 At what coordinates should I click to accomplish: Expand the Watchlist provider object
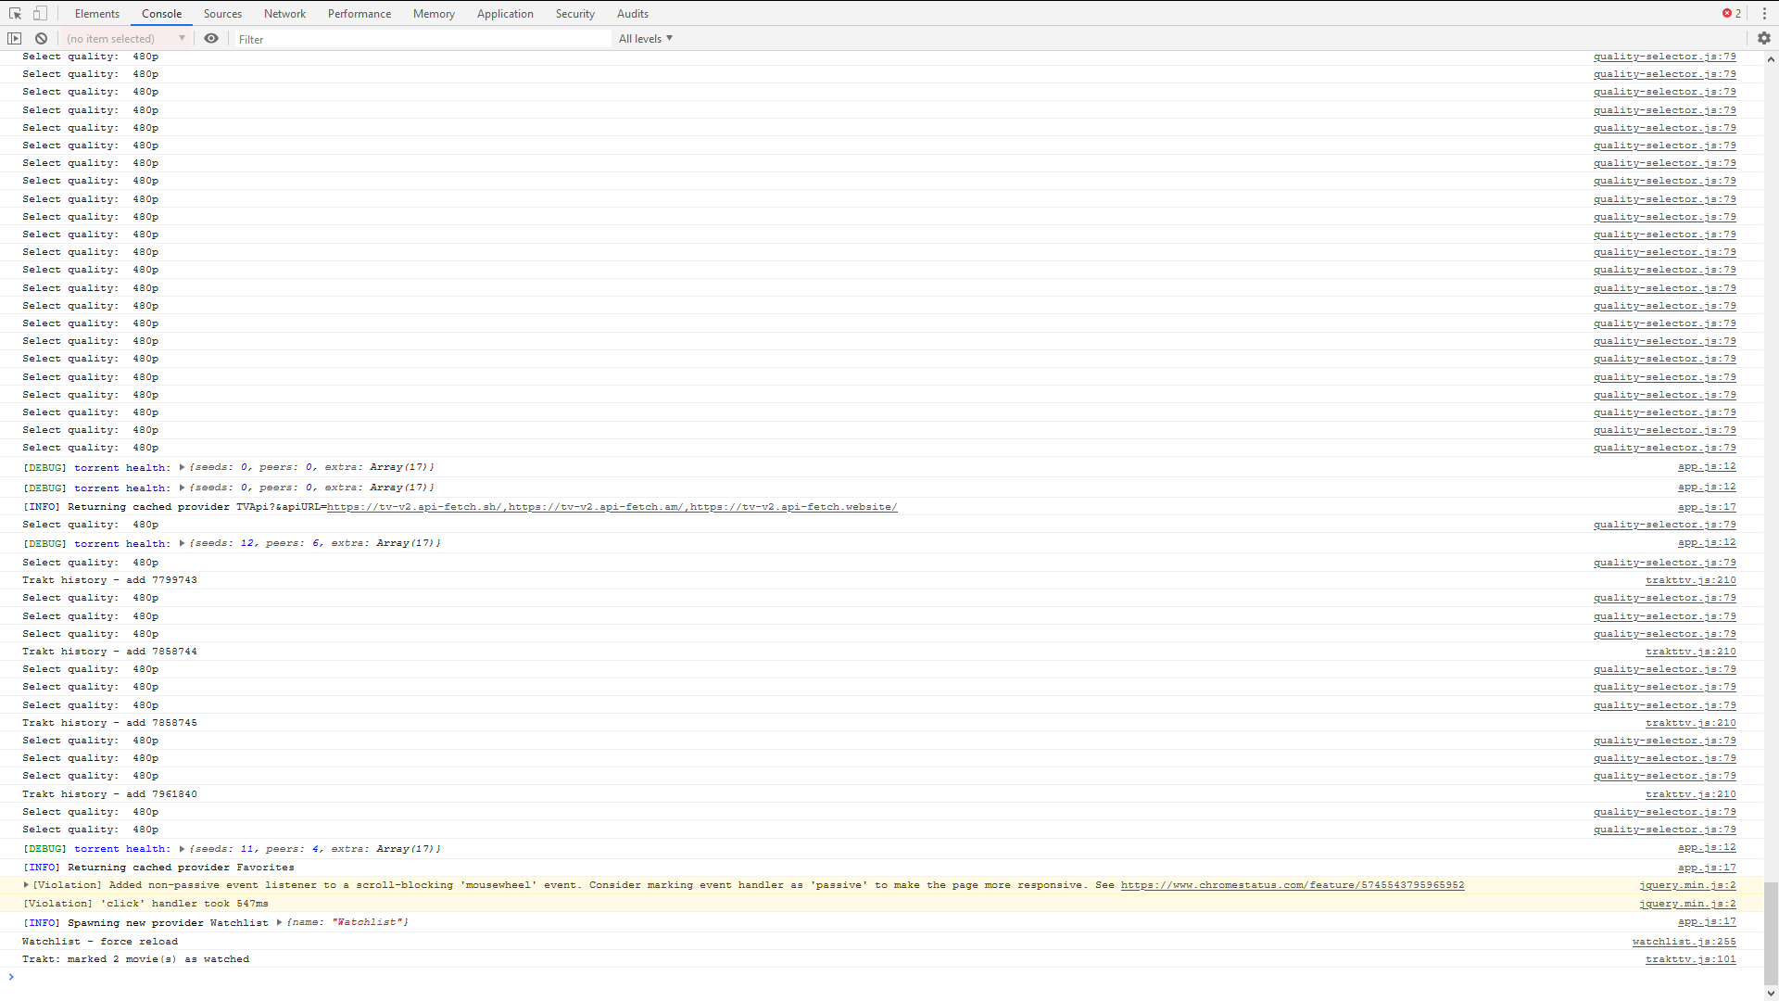coord(279,922)
